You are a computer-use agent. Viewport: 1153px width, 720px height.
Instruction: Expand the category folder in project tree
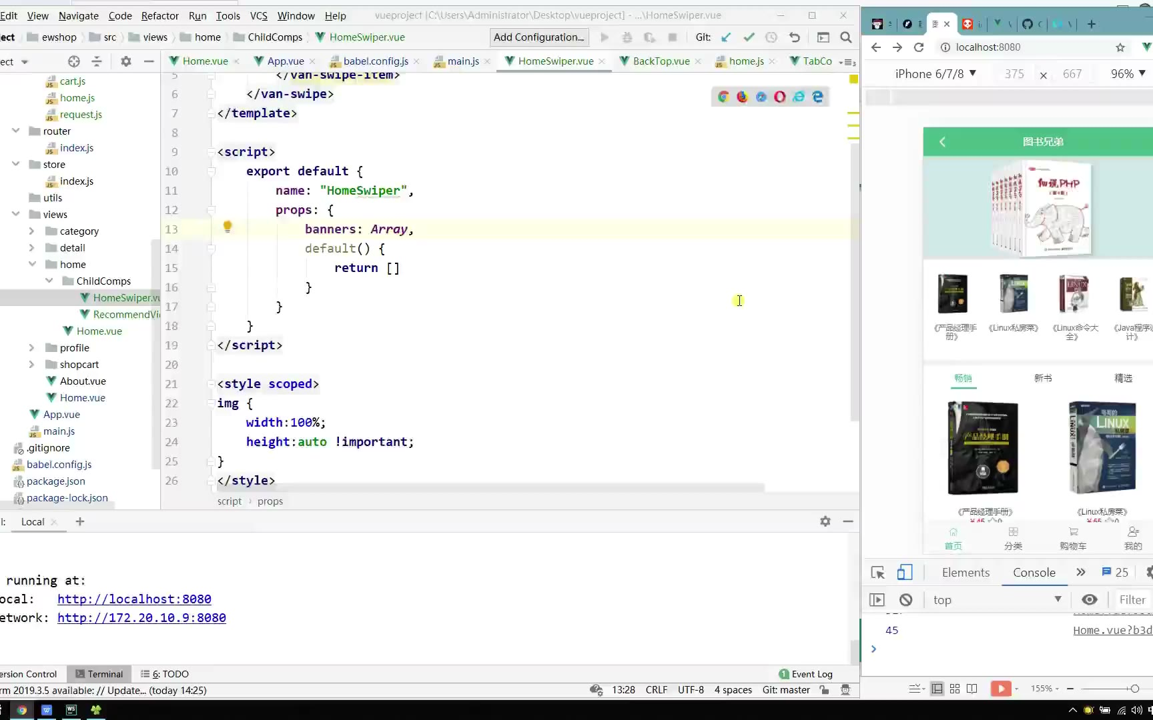31,231
